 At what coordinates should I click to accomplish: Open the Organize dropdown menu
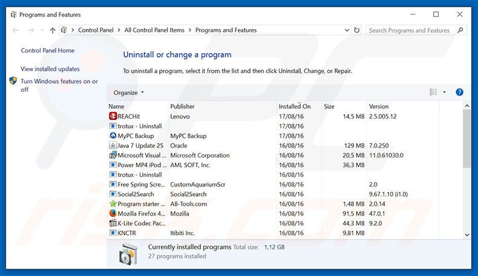tap(128, 93)
